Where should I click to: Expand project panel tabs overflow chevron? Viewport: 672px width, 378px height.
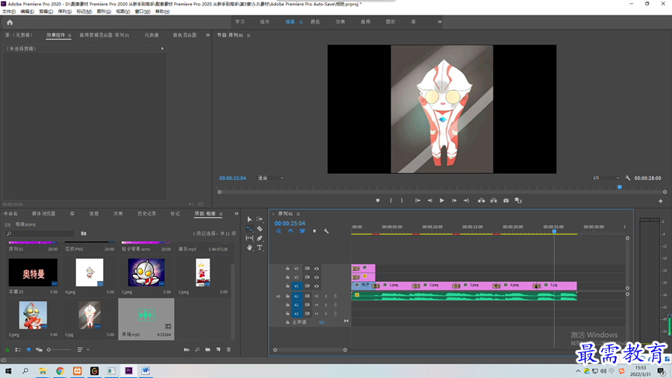tap(236, 213)
